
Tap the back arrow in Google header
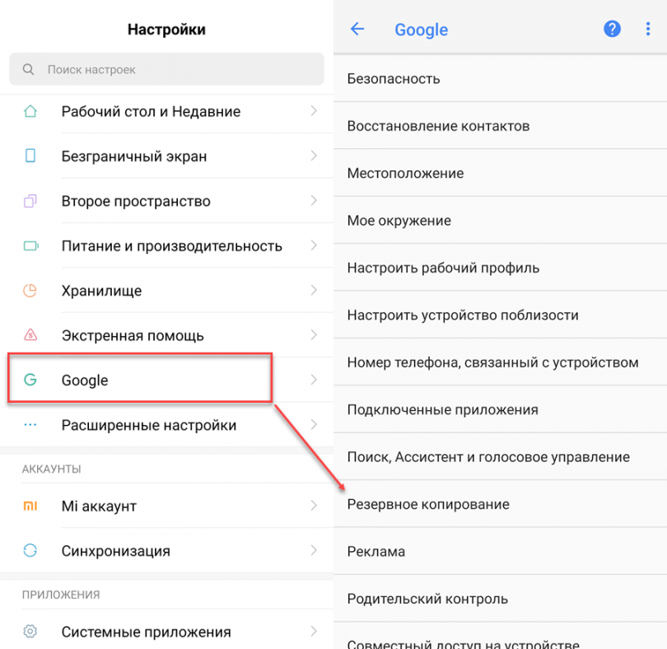[x=357, y=30]
